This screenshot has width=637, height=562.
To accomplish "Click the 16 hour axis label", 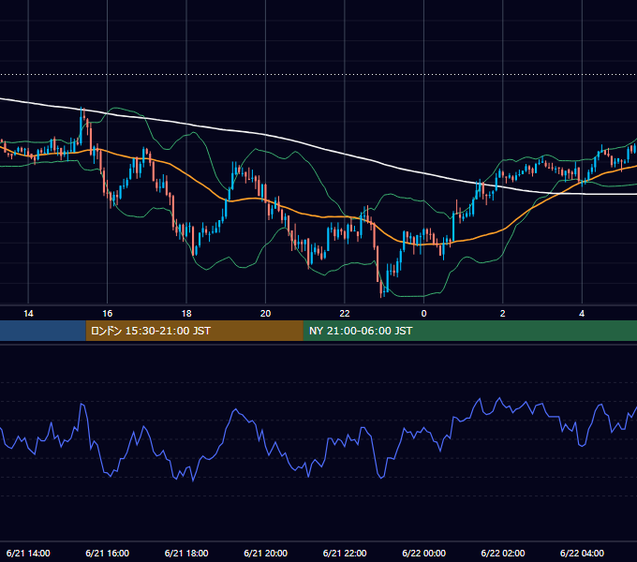I will pyautogui.click(x=107, y=314).
